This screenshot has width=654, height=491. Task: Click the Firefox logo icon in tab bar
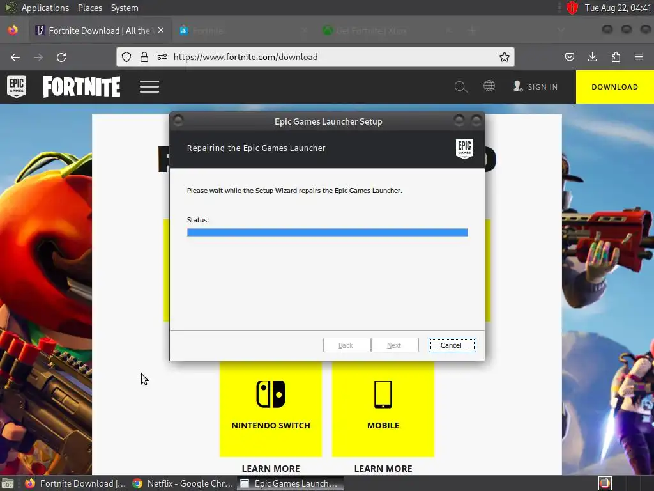click(13, 30)
